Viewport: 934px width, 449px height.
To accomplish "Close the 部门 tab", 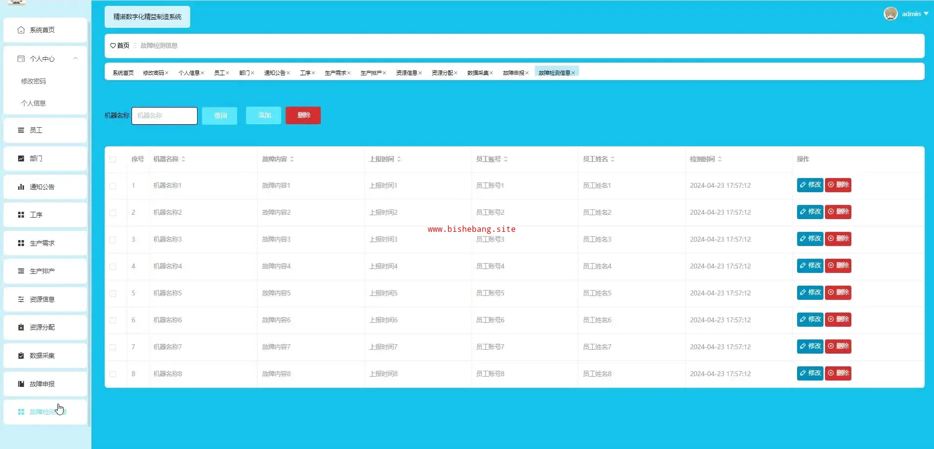I will pos(252,73).
